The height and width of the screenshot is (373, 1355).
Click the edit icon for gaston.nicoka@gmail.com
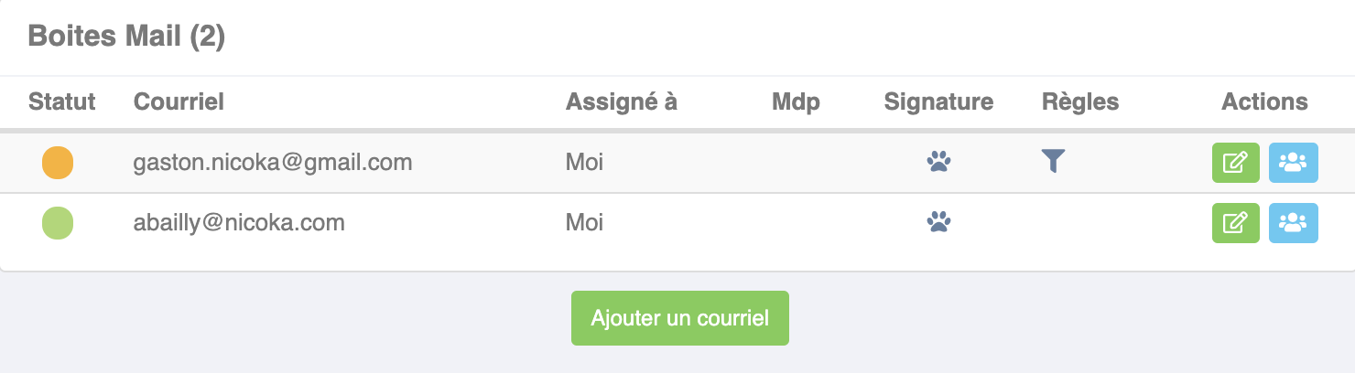click(x=1235, y=164)
